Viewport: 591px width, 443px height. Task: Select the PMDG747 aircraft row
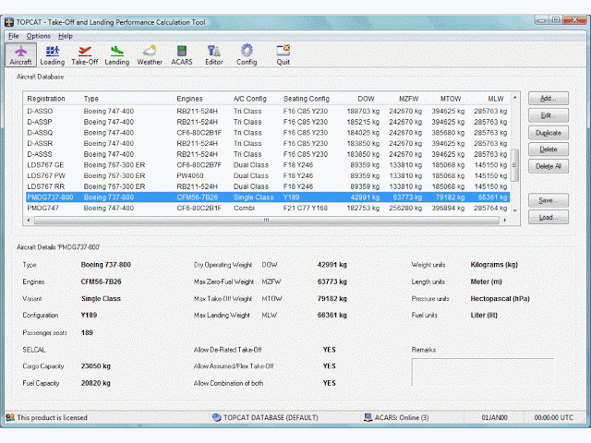tap(268, 208)
